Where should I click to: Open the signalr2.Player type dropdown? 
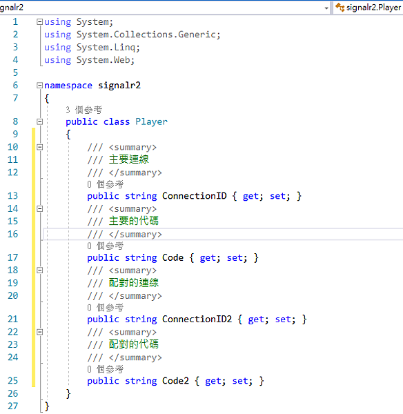point(368,8)
